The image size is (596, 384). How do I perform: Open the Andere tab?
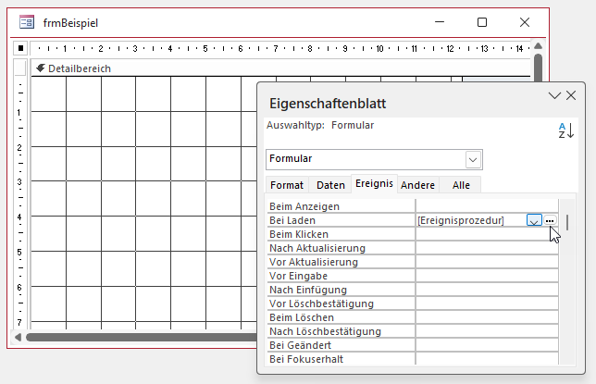418,185
